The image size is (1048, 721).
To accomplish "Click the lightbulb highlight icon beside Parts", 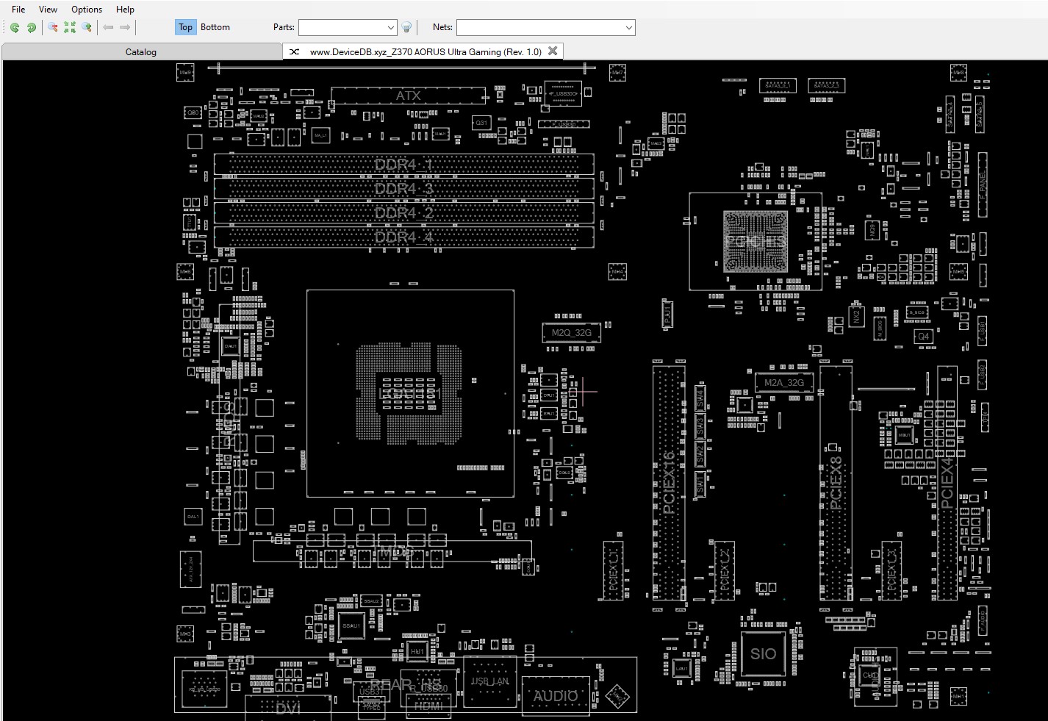I will [406, 27].
